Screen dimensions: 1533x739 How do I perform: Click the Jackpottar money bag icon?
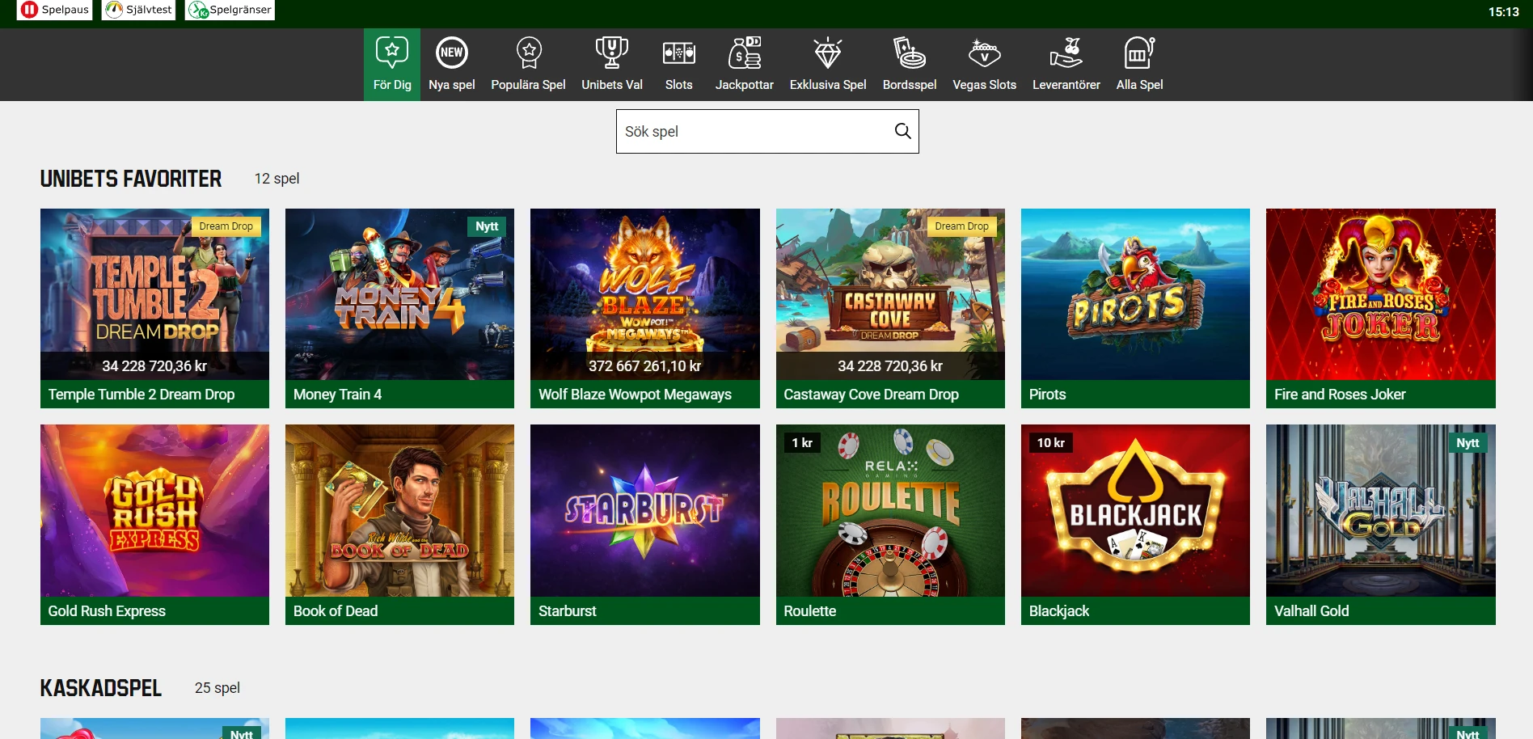coord(745,53)
